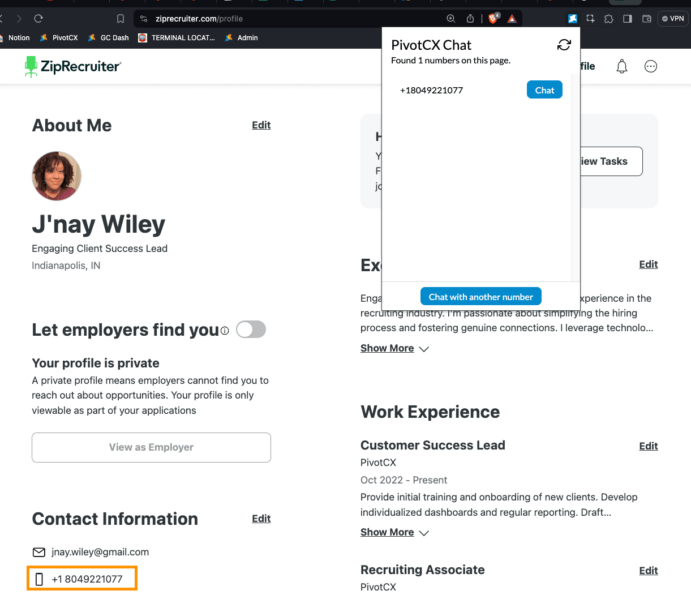691x599 pixels.
Task: Toggle Let employers find you switch
Action: tap(251, 330)
